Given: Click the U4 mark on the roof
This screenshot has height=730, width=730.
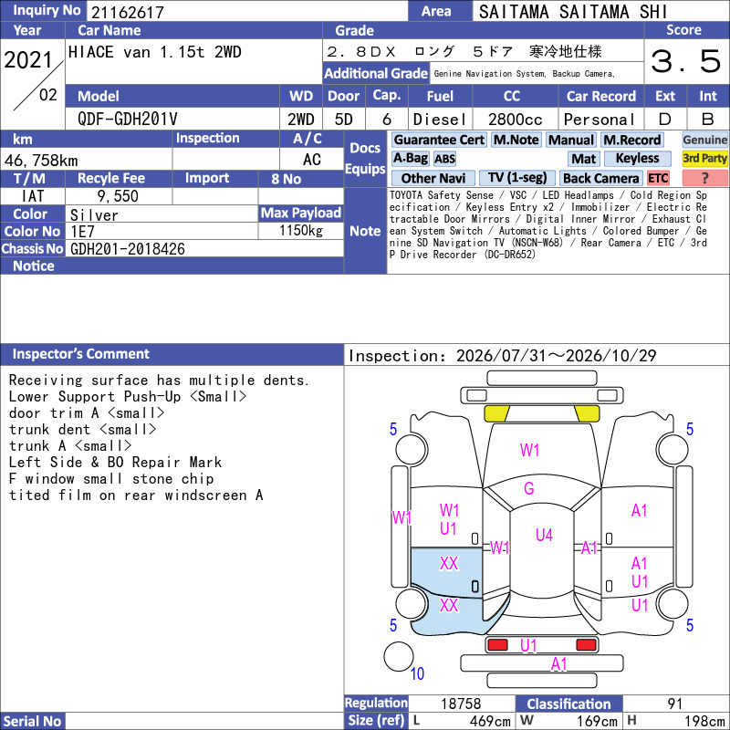Looking at the screenshot, I should (x=544, y=535).
